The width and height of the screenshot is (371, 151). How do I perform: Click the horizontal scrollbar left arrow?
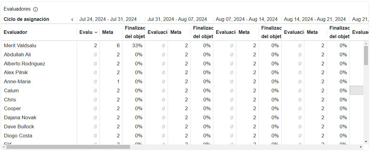pos(4,147)
